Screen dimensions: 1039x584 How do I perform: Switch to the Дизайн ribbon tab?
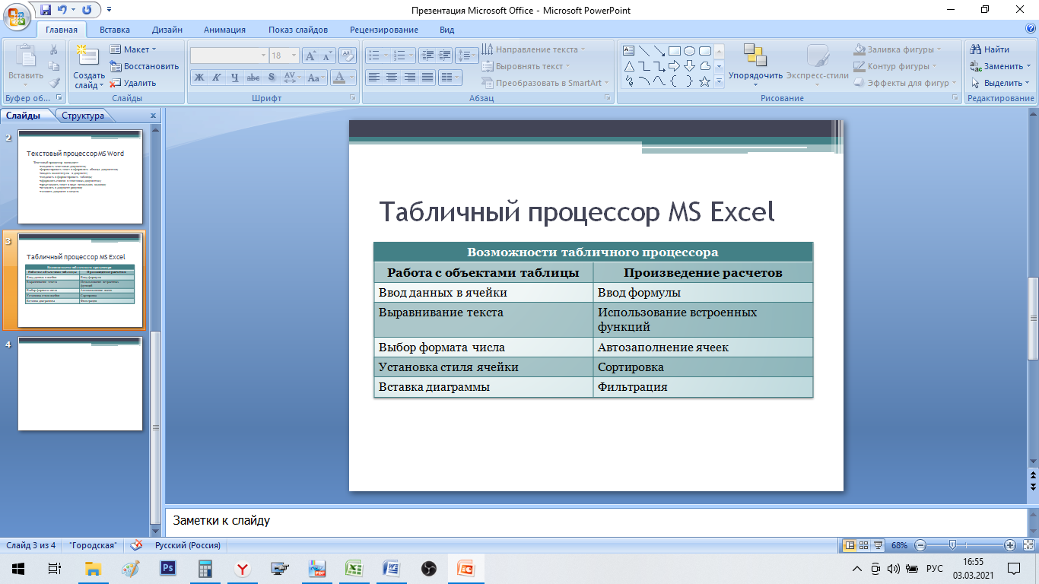tap(167, 30)
